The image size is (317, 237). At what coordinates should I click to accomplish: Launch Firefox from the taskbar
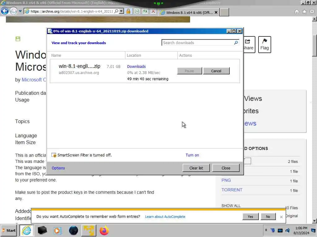pos(104,230)
